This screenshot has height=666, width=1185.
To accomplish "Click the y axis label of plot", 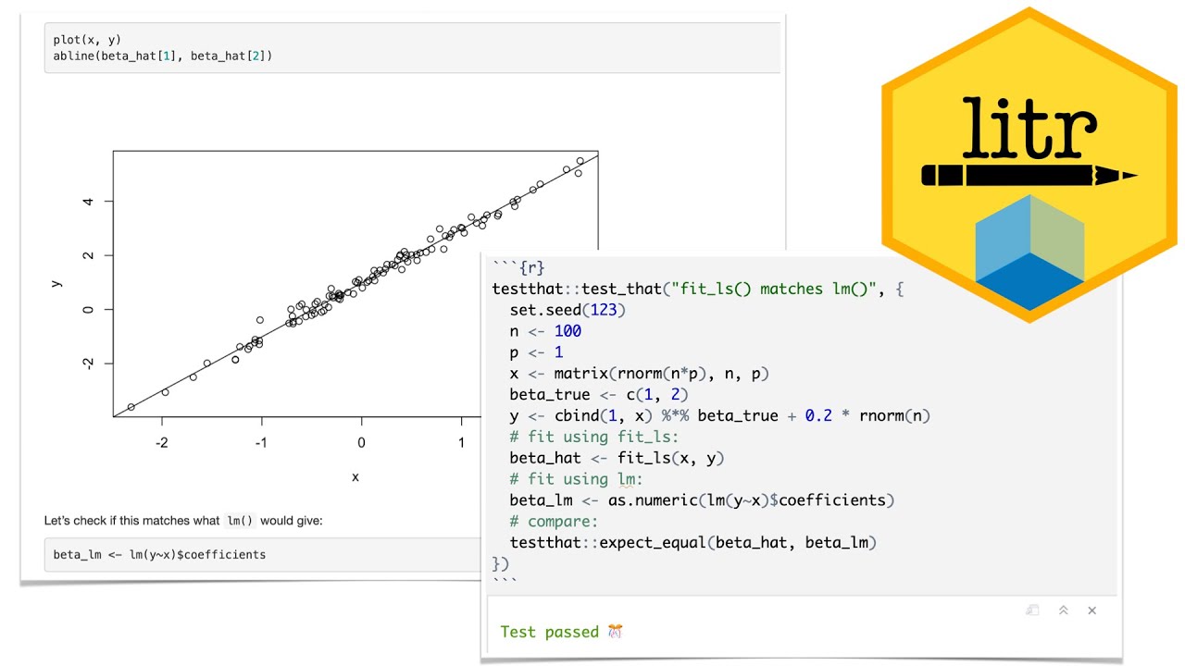I will coord(57,283).
